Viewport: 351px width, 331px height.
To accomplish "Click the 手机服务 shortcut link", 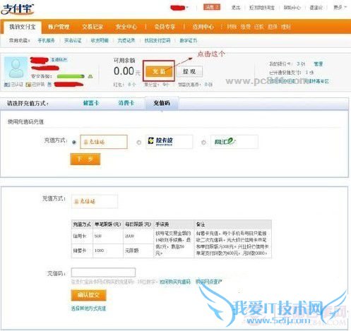I will [46, 40].
